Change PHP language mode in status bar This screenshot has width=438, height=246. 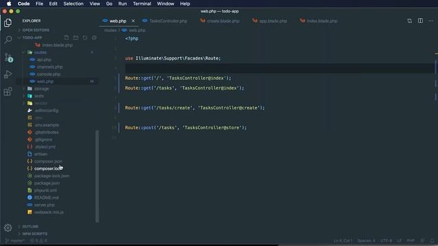click(x=411, y=241)
